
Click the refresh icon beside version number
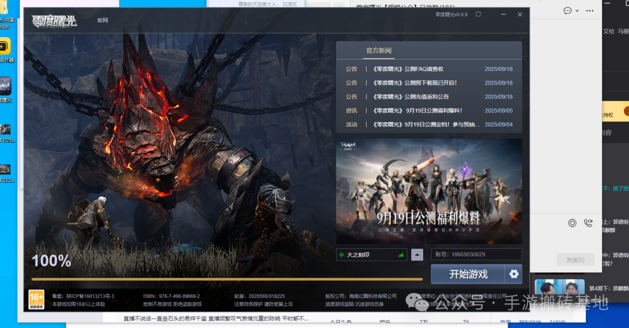click(x=478, y=14)
